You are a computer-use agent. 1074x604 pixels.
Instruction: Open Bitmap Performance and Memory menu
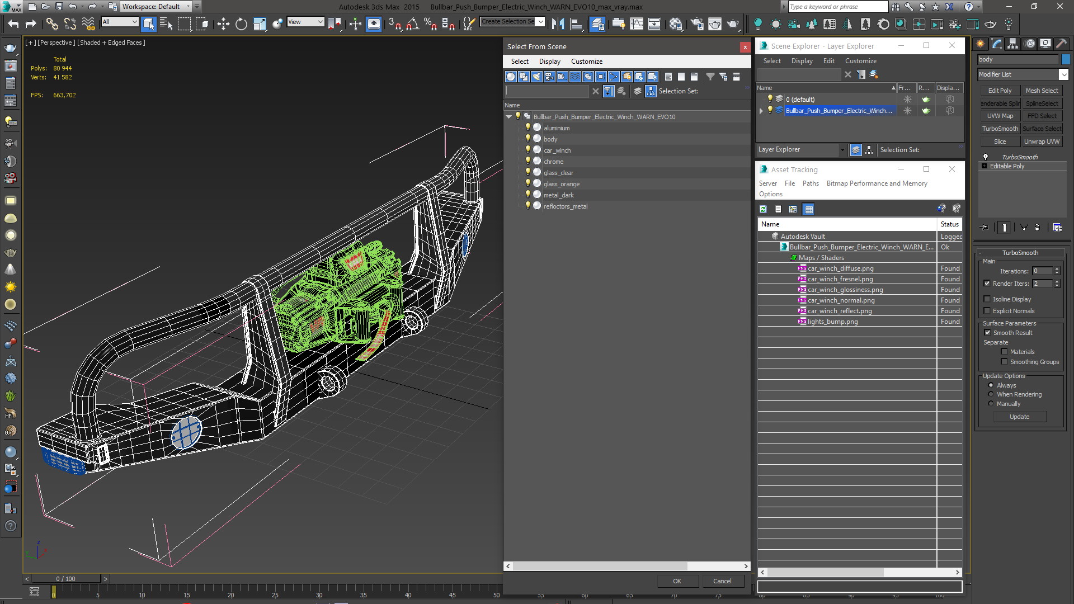877,183
